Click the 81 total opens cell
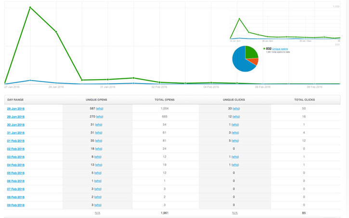 pyautogui.click(x=165, y=141)
